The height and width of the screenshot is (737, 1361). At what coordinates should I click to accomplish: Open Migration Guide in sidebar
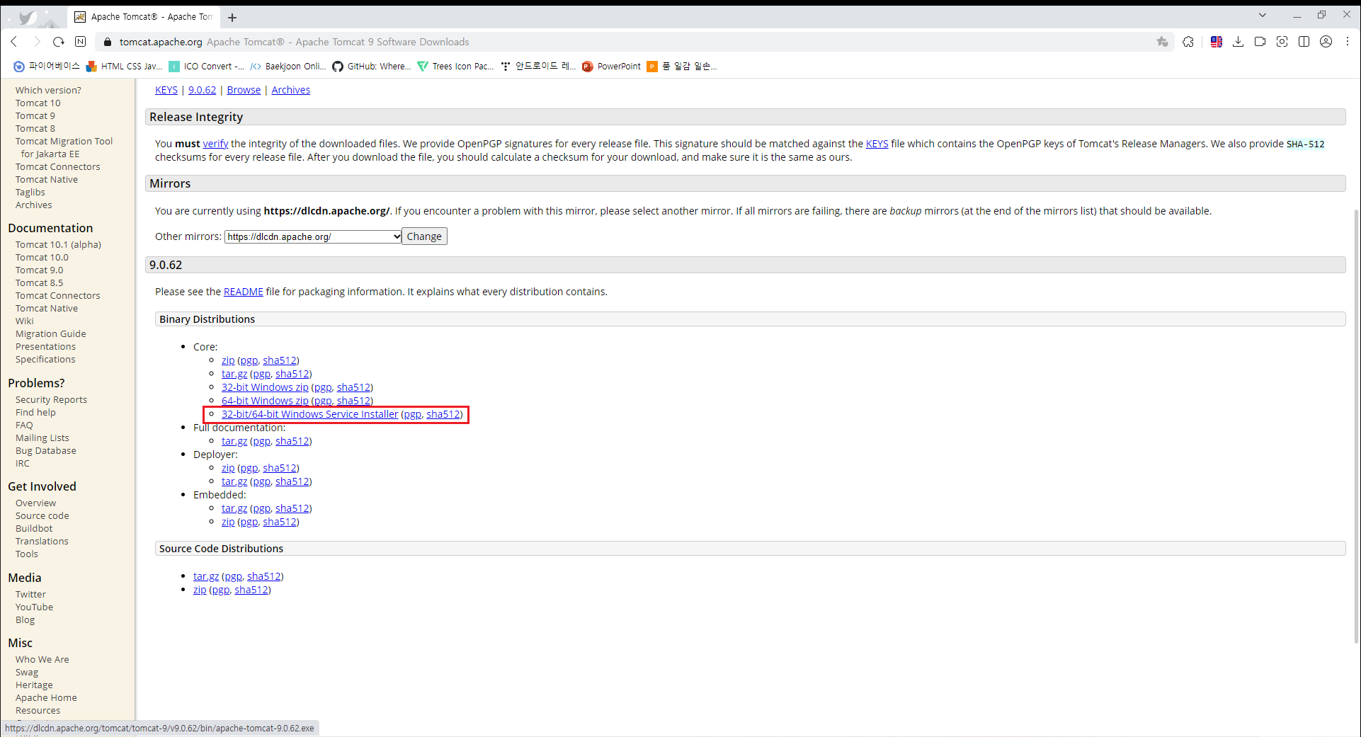click(x=51, y=333)
